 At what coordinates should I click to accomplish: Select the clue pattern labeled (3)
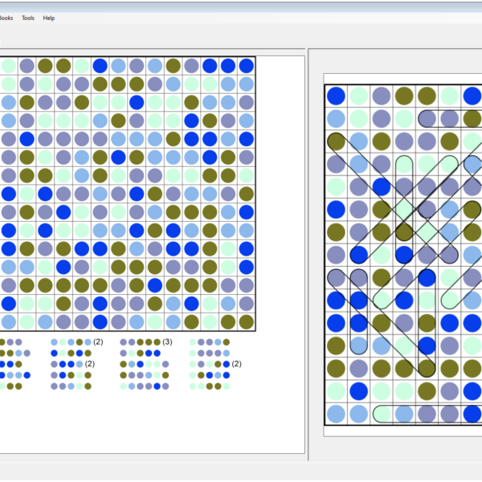145,342
